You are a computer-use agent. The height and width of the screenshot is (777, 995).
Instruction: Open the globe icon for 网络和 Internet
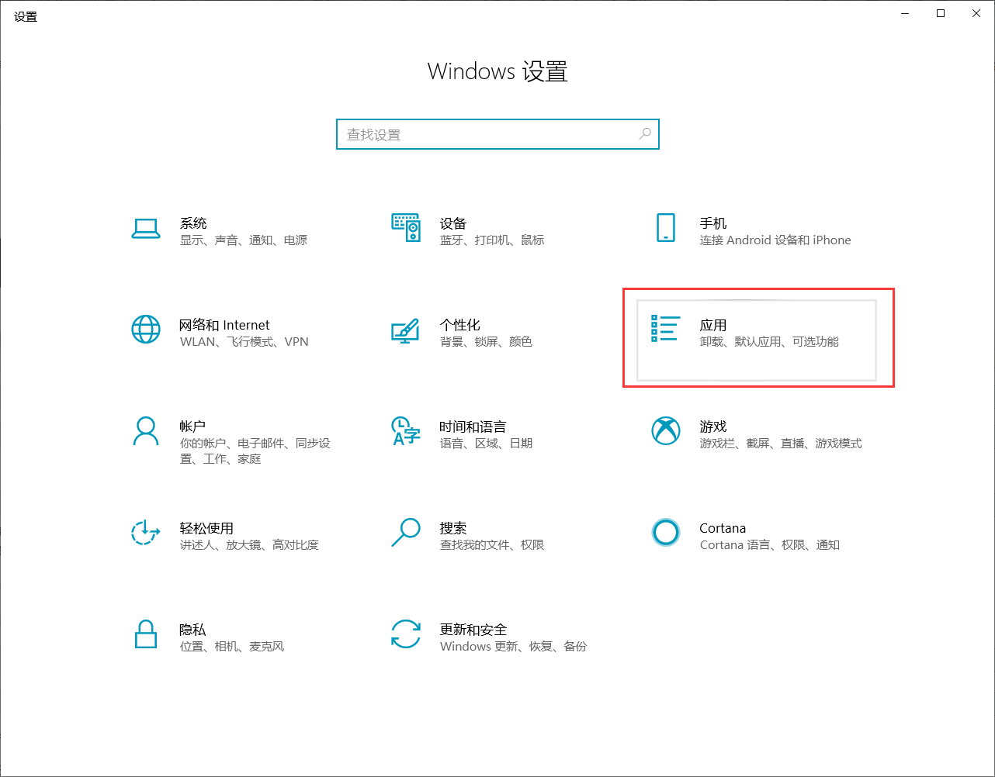pos(146,330)
